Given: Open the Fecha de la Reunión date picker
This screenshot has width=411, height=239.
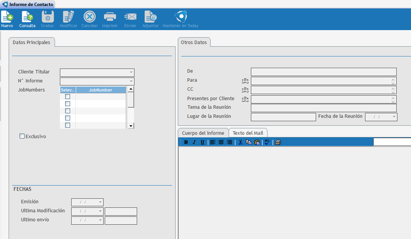Looking at the screenshot, I should click(x=394, y=117).
